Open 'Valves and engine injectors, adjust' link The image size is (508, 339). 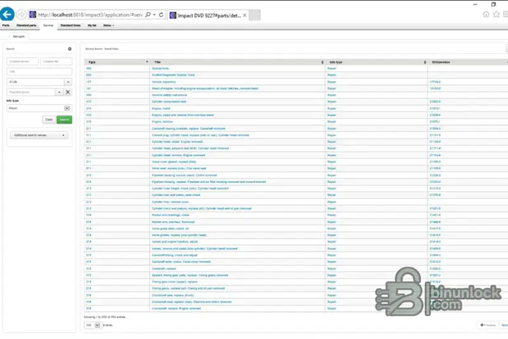coord(175,242)
